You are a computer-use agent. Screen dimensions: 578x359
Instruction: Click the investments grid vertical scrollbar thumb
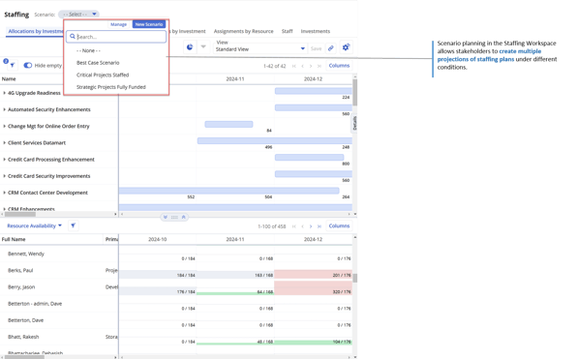click(355, 93)
